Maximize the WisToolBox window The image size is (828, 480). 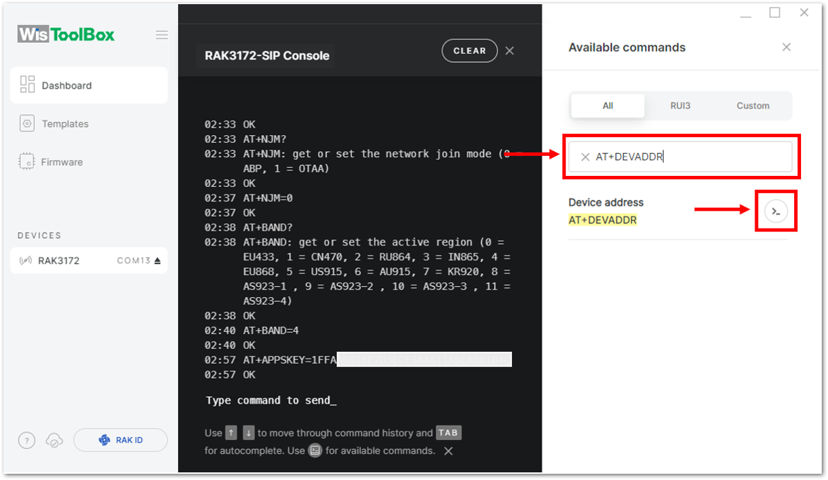(775, 12)
